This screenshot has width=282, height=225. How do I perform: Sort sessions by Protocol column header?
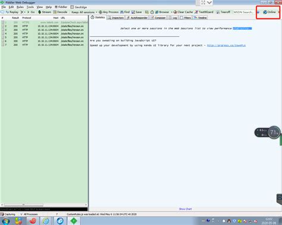(27, 18)
